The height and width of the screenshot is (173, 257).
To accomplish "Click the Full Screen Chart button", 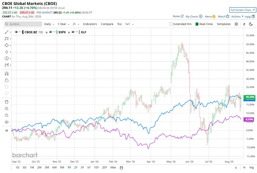I will click(243, 10).
